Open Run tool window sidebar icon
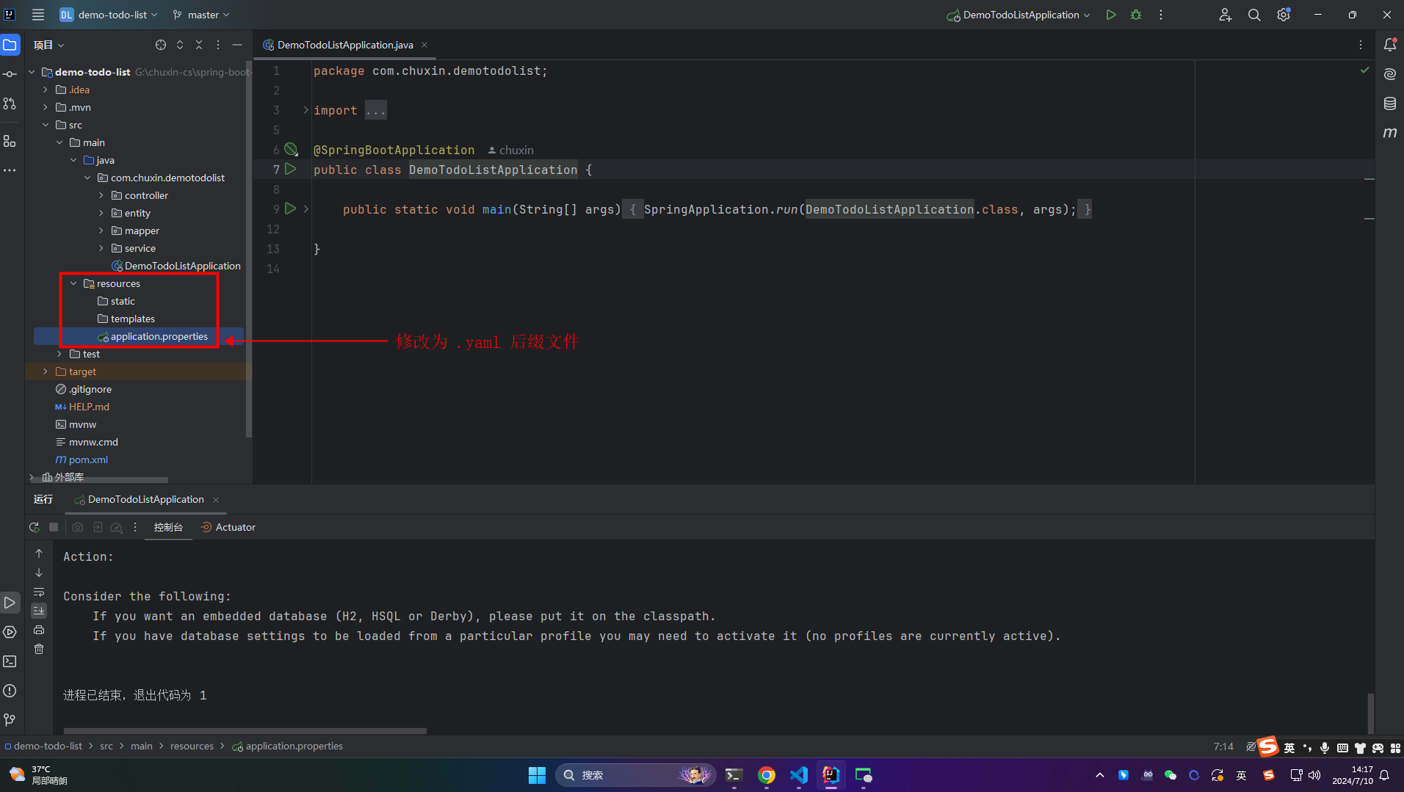The width and height of the screenshot is (1404, 792). coord(10,603)
